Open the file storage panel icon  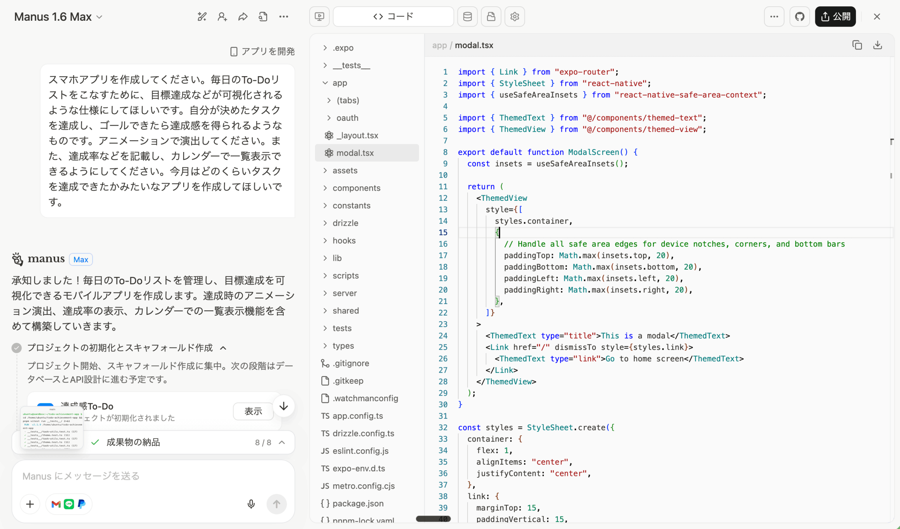pyautogui.click(x=491, y=16)
